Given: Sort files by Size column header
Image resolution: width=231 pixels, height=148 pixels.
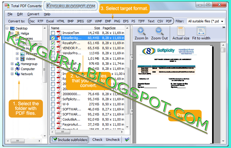Looking at the screenshot, I should (91, 28).
